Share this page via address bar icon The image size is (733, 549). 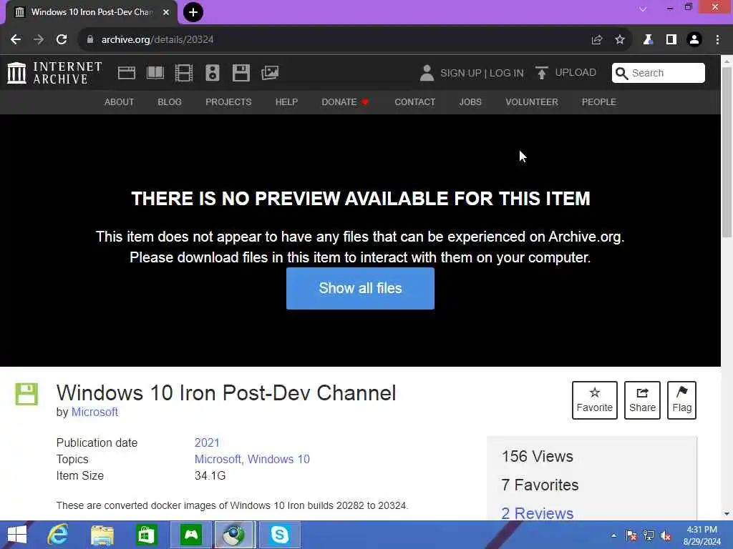[x=597, y=40]
